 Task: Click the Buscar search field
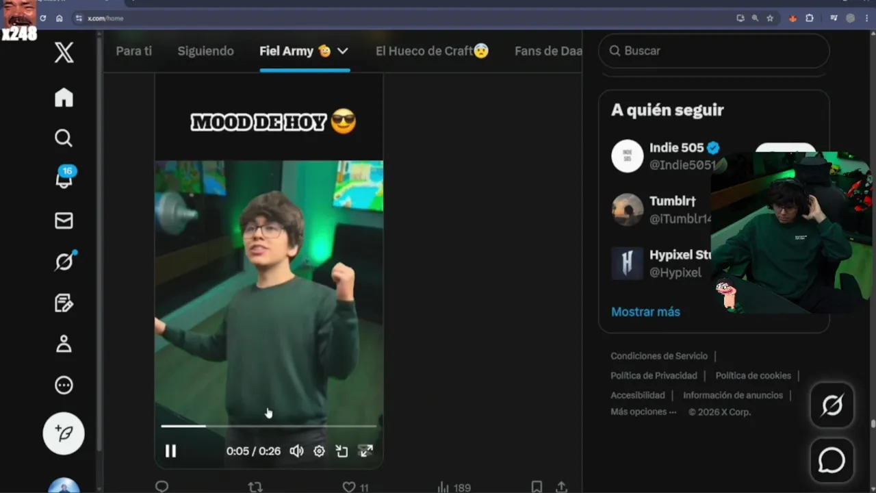coord(714,51)
